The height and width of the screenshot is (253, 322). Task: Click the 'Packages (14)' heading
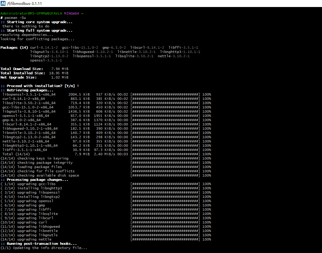tap(14, 47)
